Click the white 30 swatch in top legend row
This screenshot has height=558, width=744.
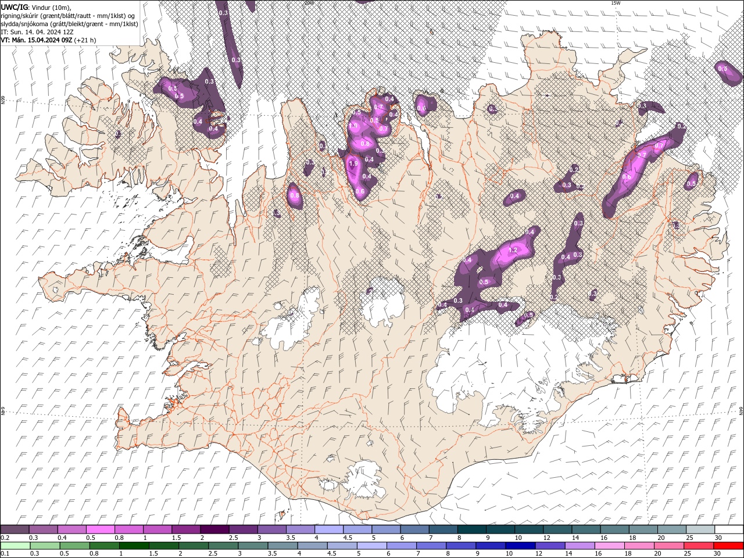[x=729, y=530]
